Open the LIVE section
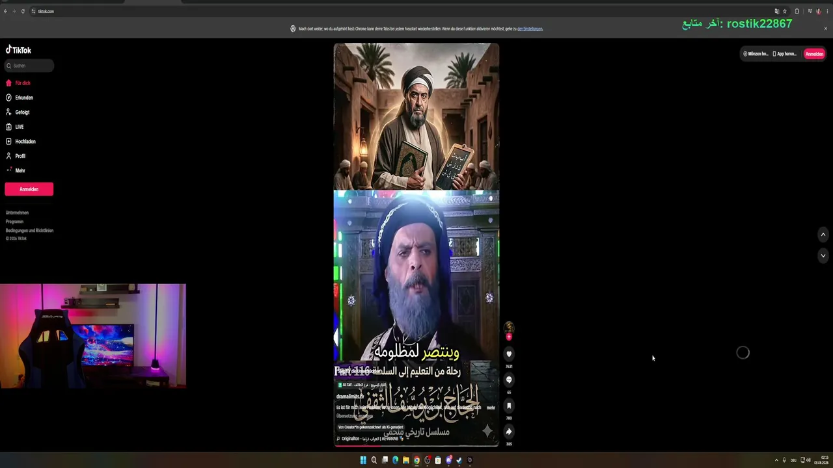The height and width of the screenshot is (468, 833). tap(15, 127)
